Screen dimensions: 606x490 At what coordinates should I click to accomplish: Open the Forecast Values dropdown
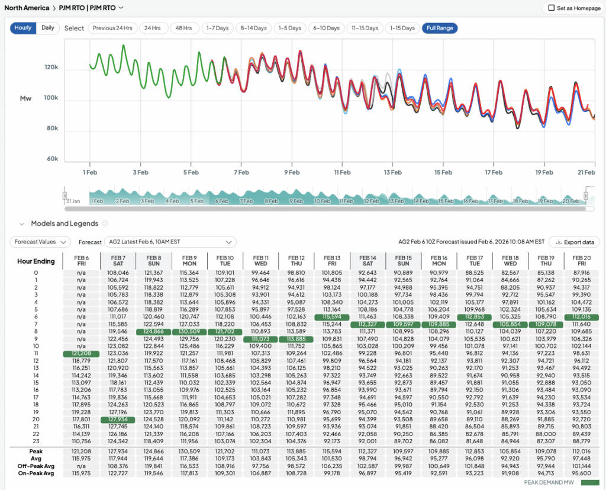click(40, 242)
